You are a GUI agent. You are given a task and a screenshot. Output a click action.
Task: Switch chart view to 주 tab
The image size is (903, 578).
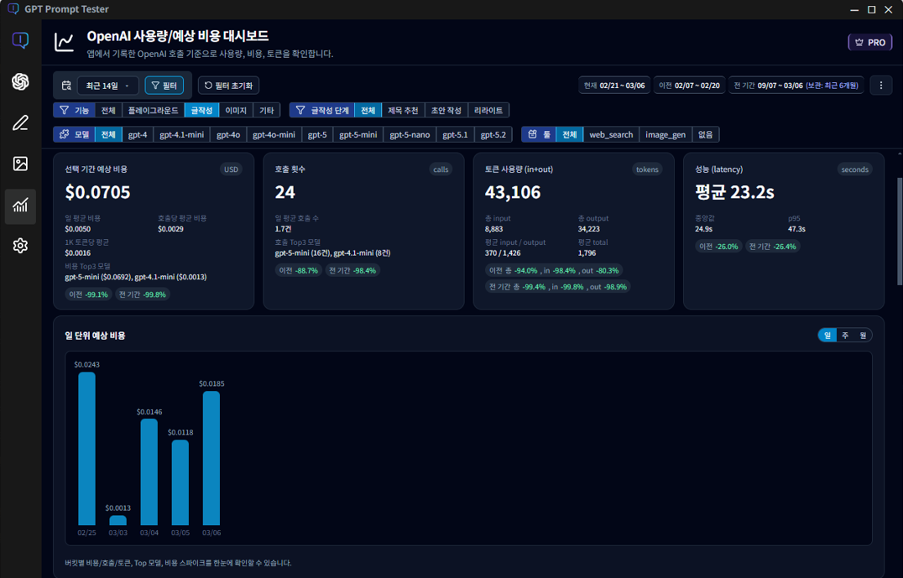click(845, 334)
